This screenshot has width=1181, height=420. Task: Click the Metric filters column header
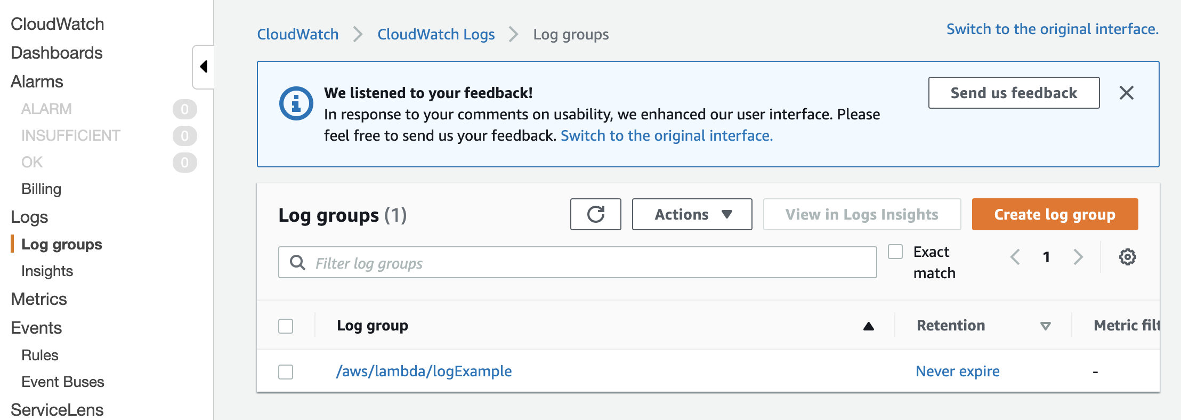pos(1127,325)
